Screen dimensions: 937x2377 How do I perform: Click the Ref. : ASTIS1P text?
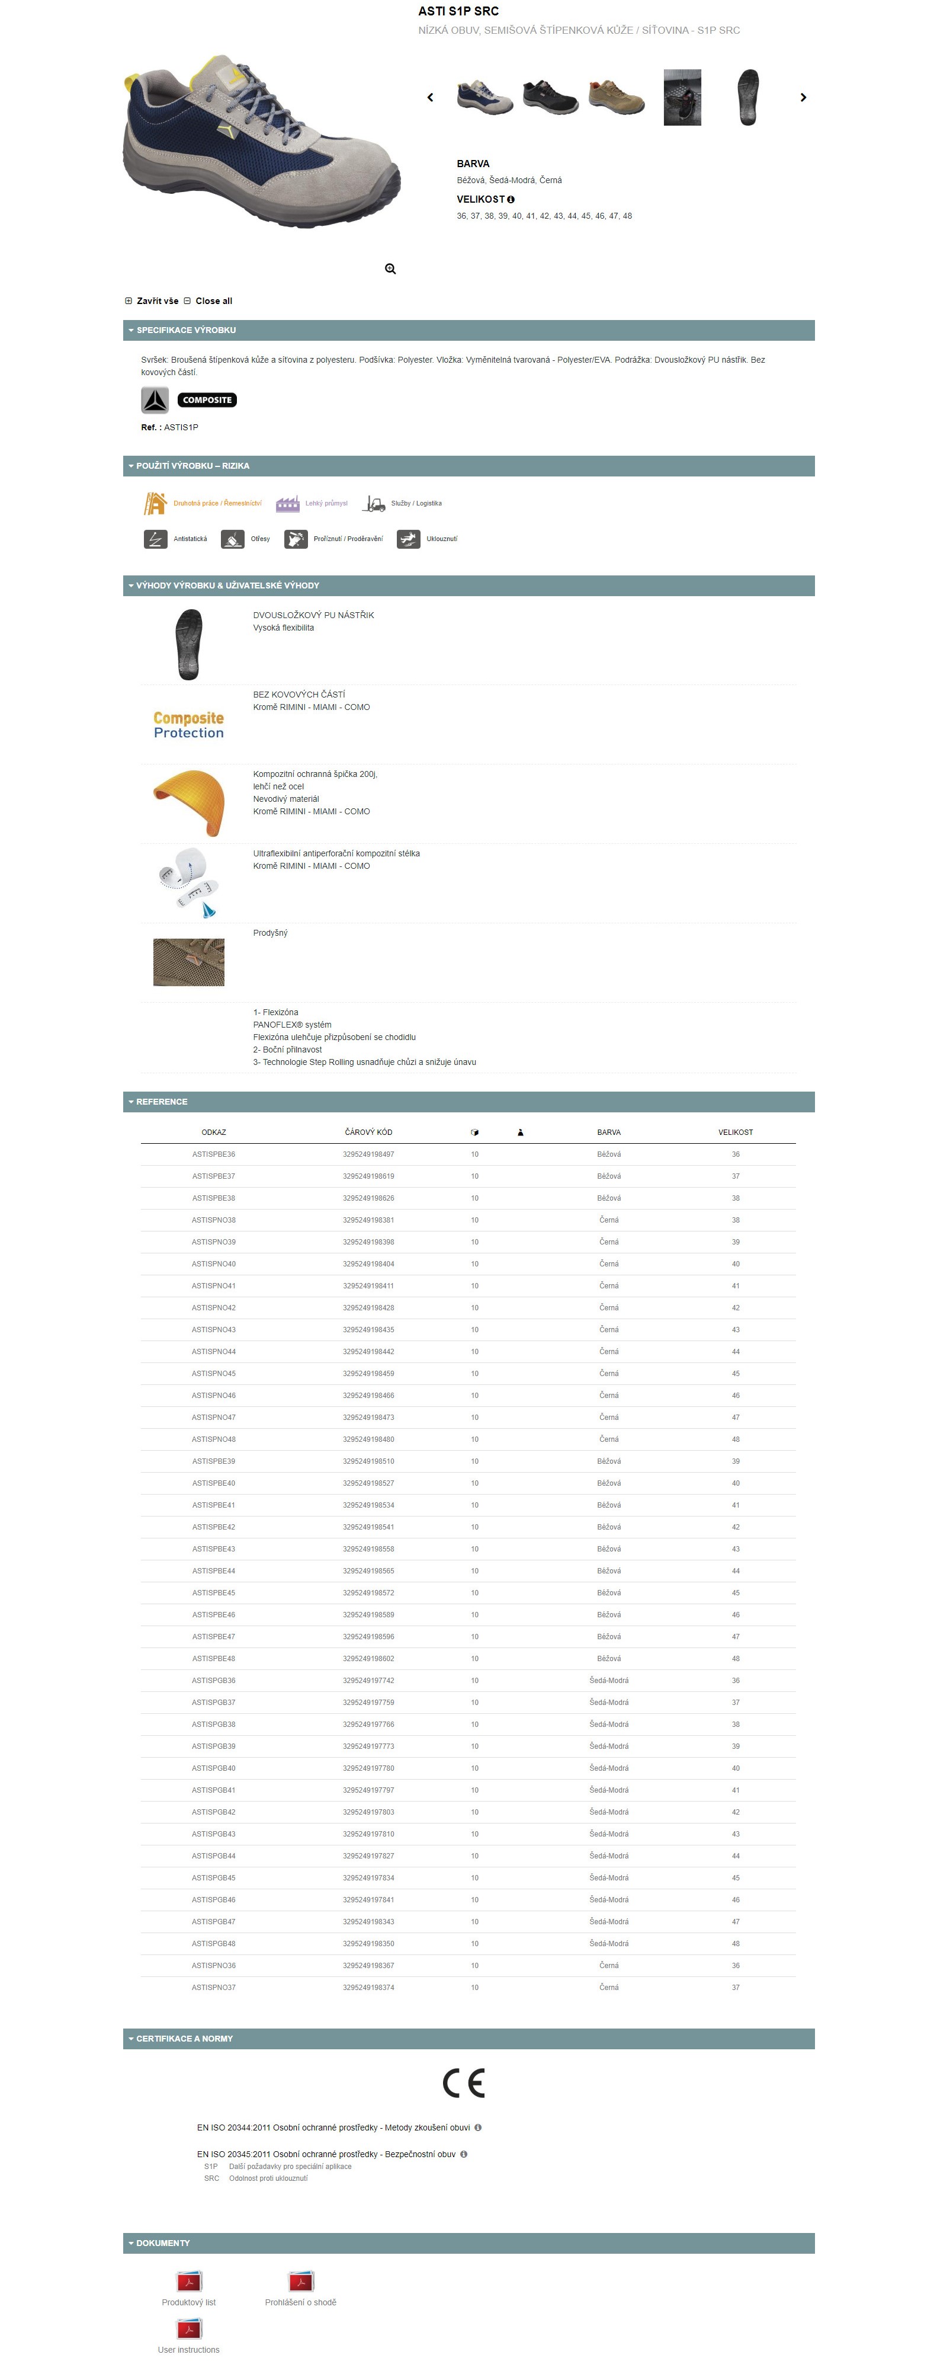tap(170, 427)
